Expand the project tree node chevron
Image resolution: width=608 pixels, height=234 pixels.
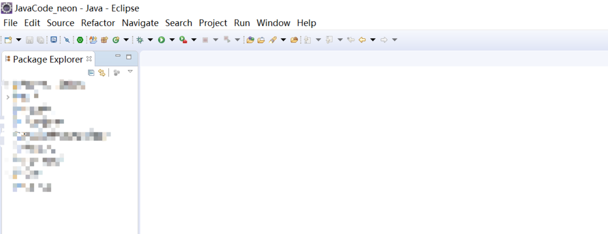click(x=8, y=97)
